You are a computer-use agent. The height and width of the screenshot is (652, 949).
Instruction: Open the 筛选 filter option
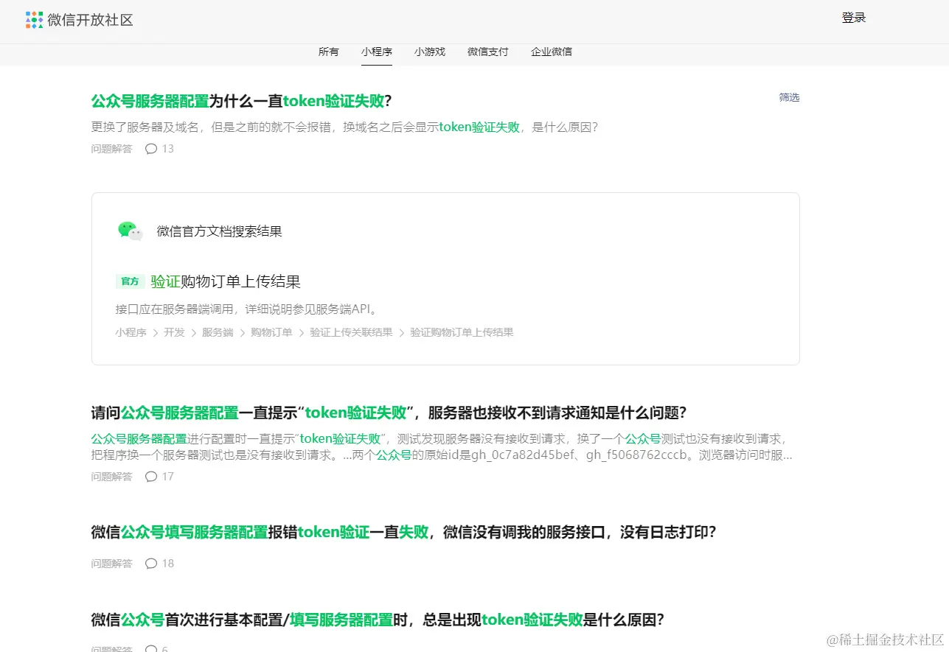[790, 97]
